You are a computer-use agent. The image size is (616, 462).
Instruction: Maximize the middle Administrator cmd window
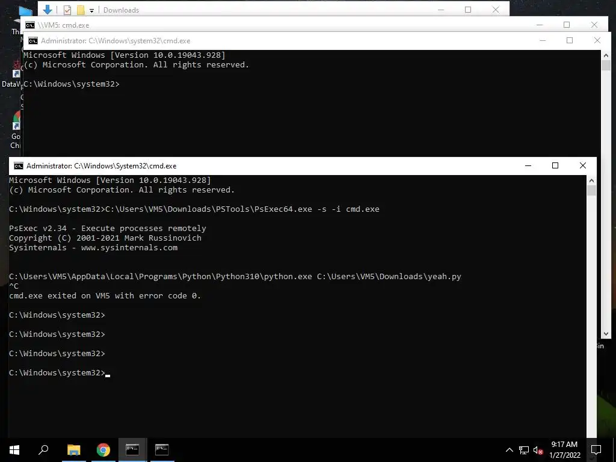coord(570,40)
